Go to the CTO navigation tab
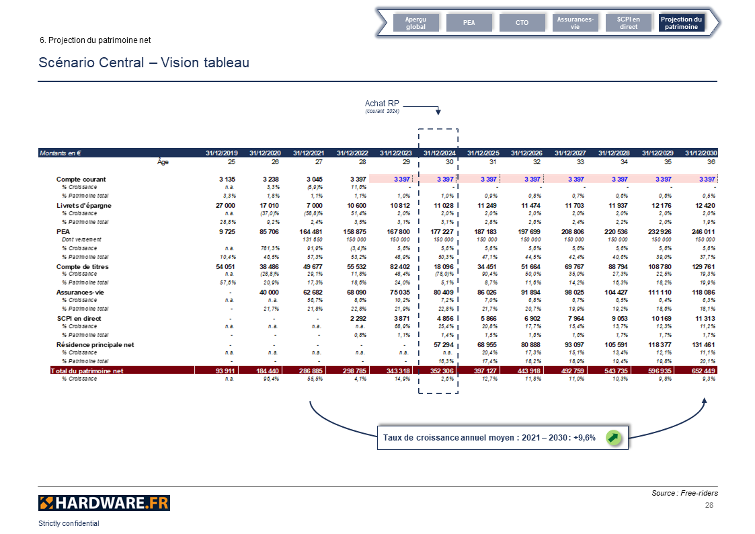 [x=522, y=23]
